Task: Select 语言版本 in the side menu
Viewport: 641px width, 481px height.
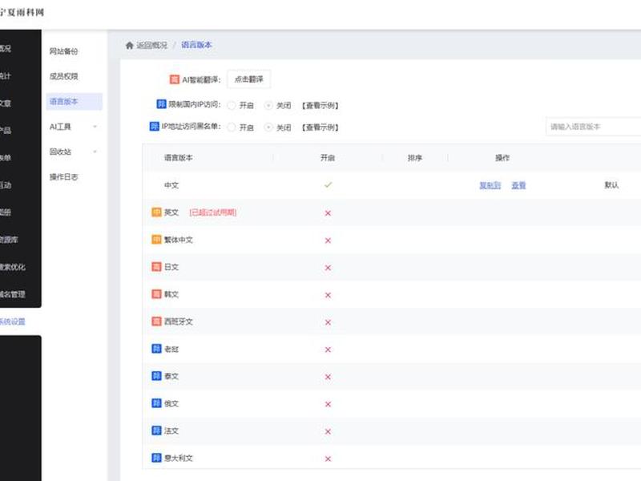Action: 74,102
